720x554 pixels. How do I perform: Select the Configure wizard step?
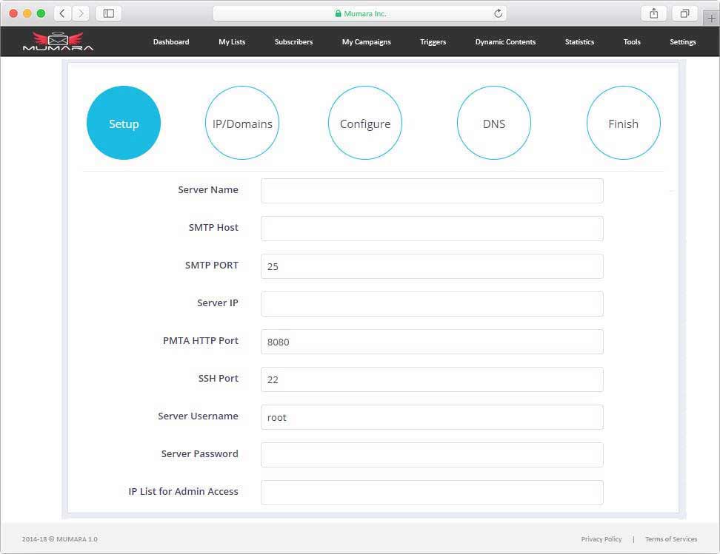[x=364, y=123]
